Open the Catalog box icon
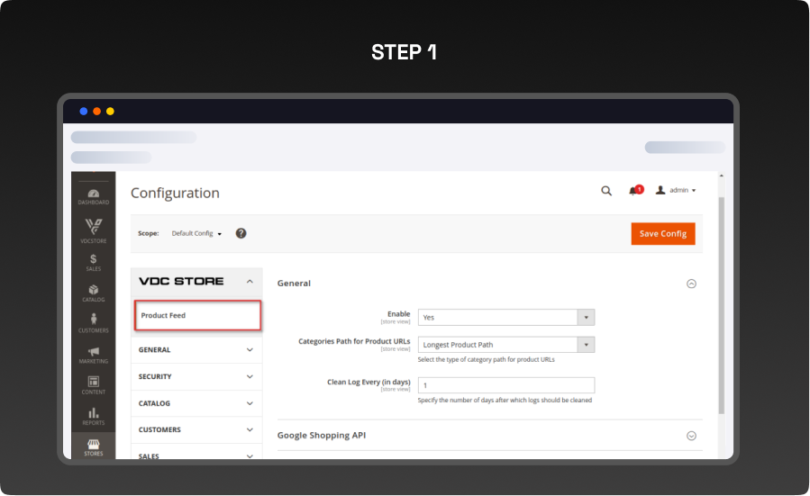 pyautogui.click(x=93, y=292)
